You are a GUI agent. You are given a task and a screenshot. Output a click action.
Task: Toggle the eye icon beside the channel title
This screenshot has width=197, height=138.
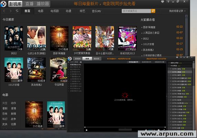pyautogui.click(x=81, y=62)
